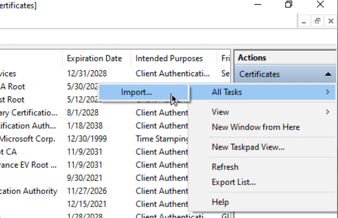The height and width of the screenshot is (218, 338).
Task: Select the certificate expiring 1/18/2038
Action: click(x=84, y=126)
